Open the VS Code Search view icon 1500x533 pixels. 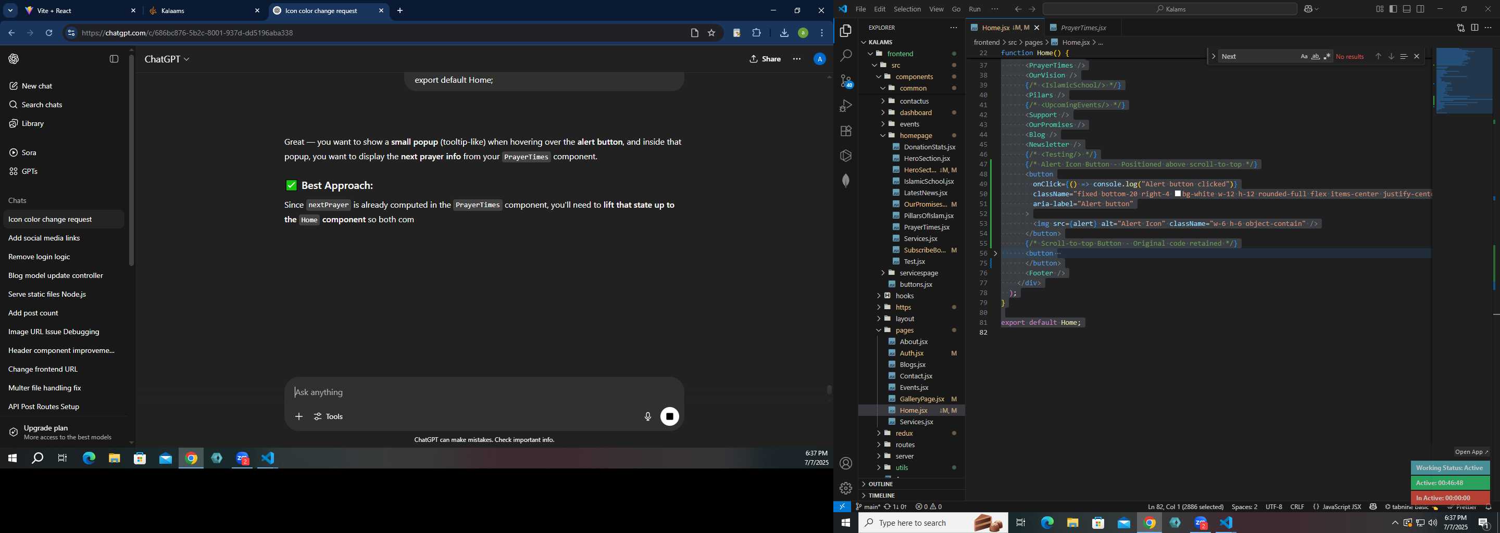click(845, 56)
